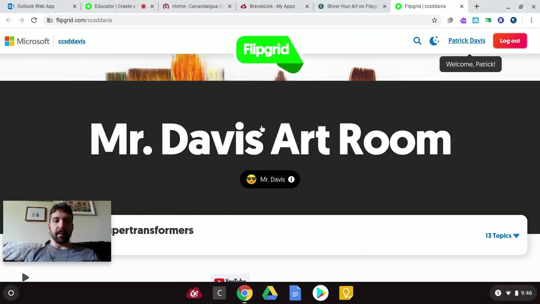Open Mr. Davis info icon
The width and height of the screenshot is (540, 304).
pos(291,179)
